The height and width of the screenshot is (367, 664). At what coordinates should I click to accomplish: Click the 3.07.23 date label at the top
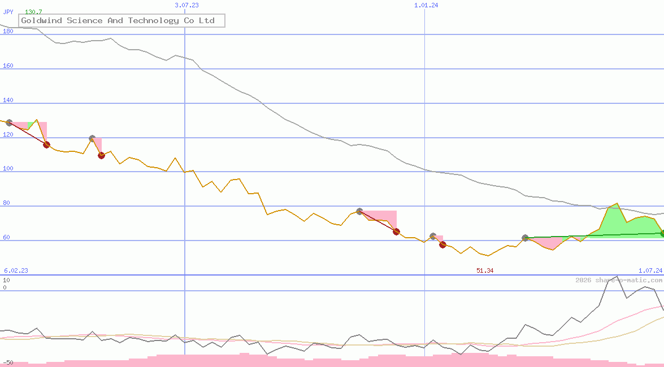pyautogui.click(x=186, y=5)
